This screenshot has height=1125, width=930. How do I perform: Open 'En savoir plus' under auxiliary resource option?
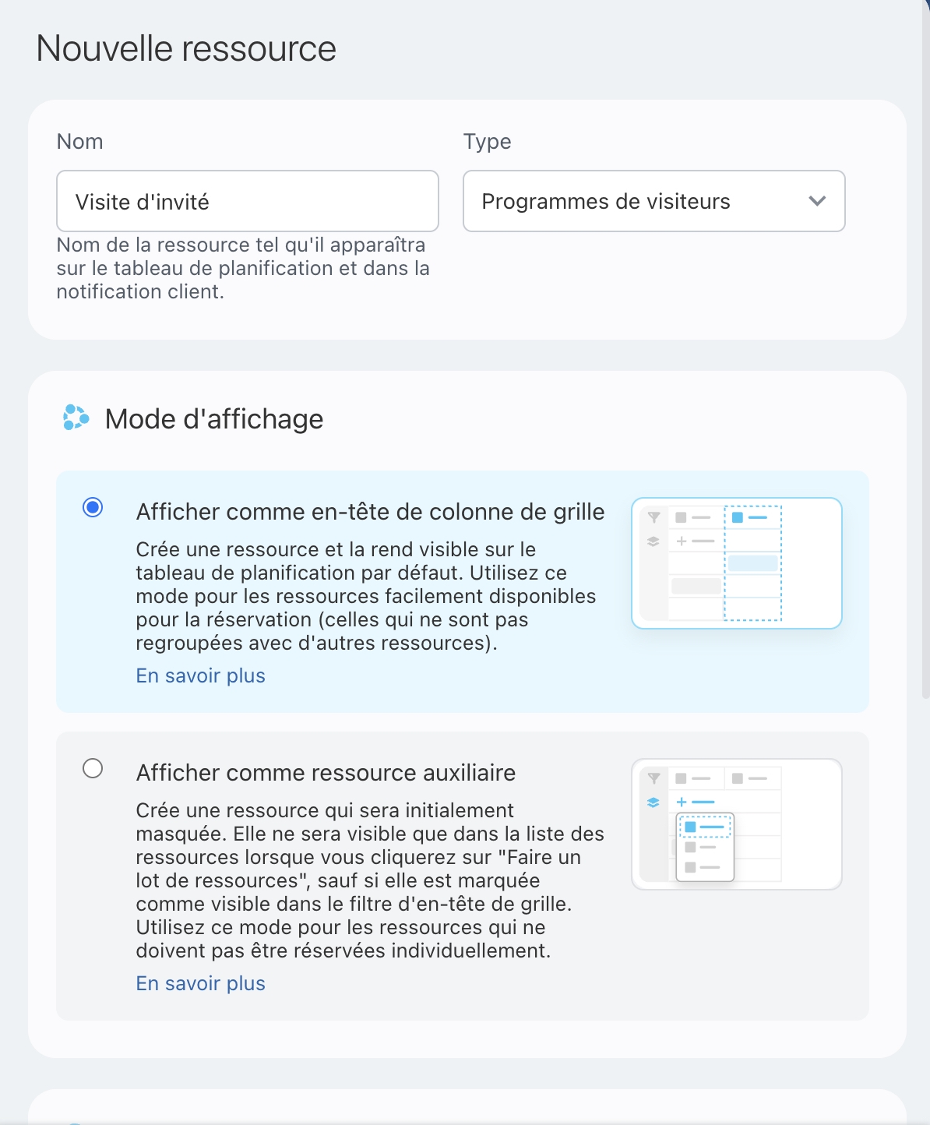[200, 983]
